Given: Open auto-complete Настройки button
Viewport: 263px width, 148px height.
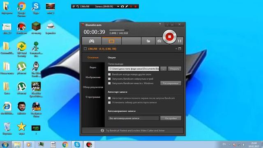Looking at the screenshot, I should 171,118.
